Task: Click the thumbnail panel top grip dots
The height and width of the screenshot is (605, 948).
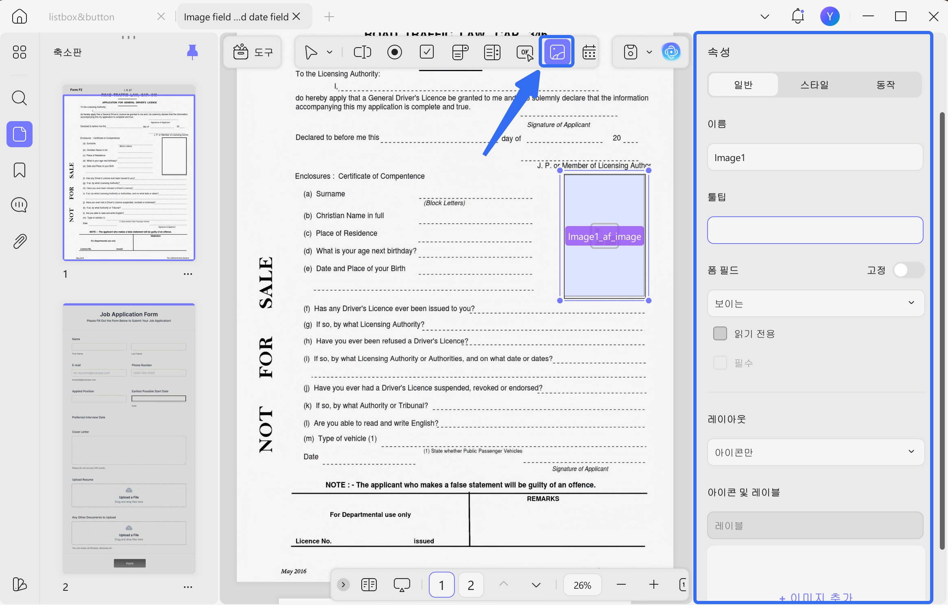Action: (x=129, y=37)
